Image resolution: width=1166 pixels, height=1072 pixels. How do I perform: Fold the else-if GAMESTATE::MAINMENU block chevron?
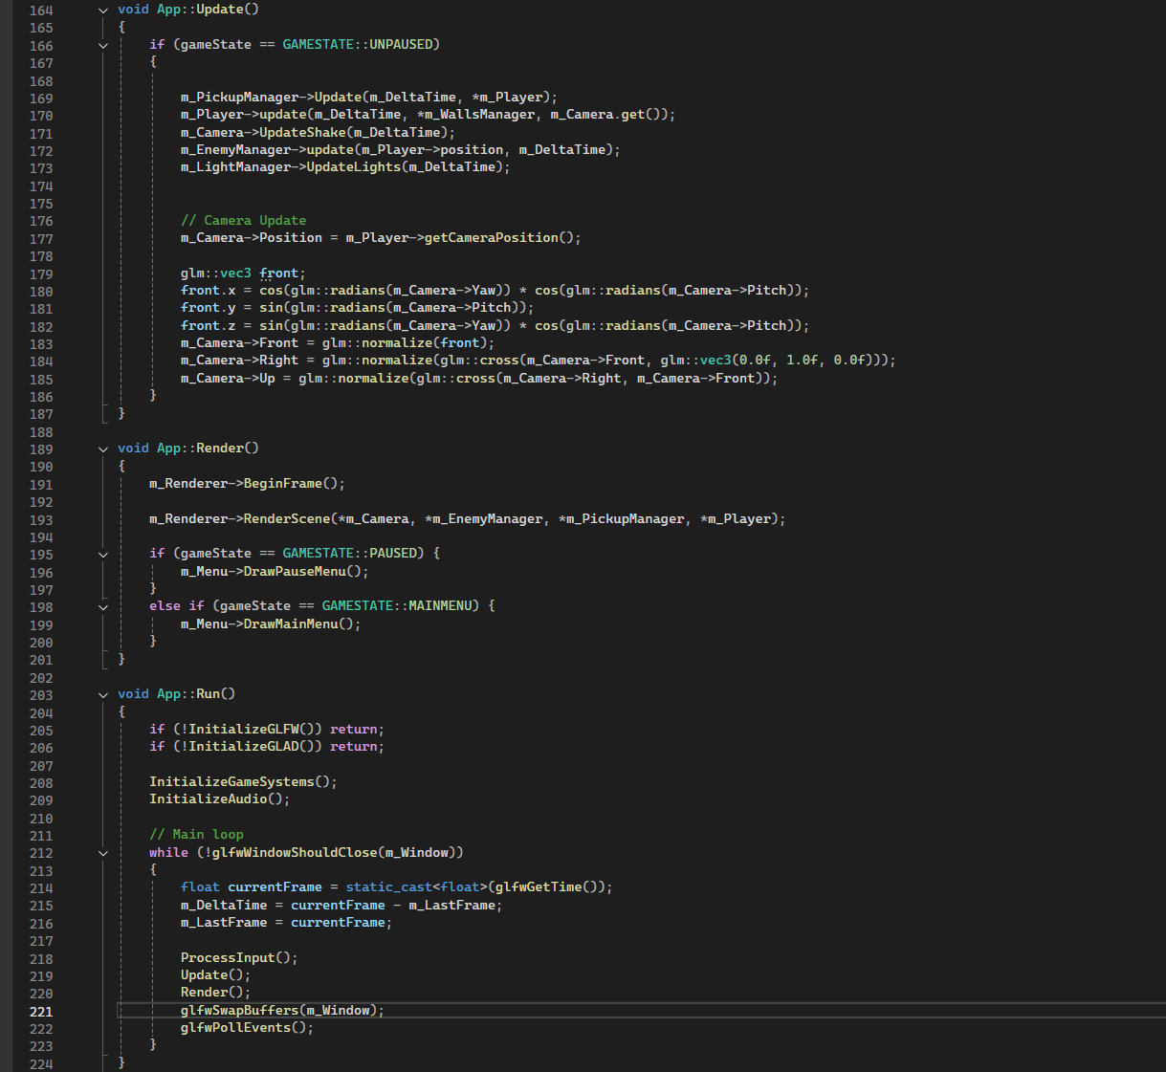coord(103,606)
